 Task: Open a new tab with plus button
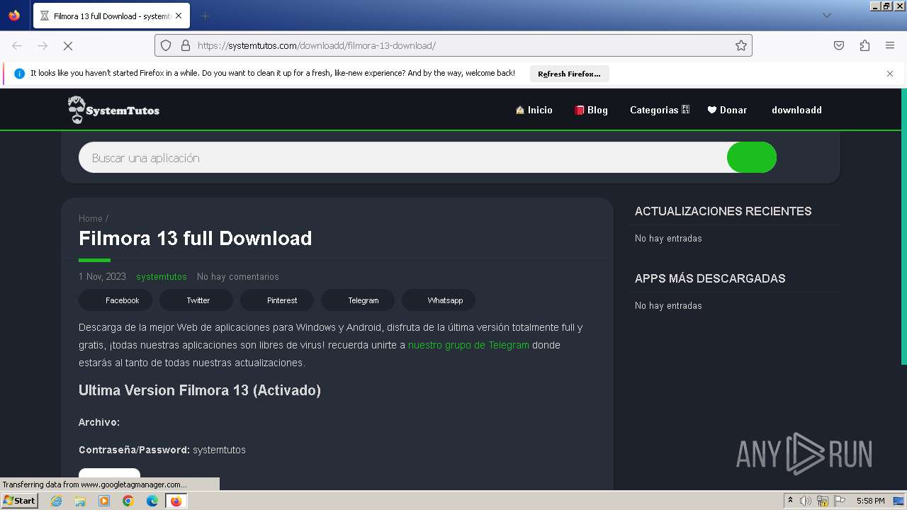click(x=205, y=16)
